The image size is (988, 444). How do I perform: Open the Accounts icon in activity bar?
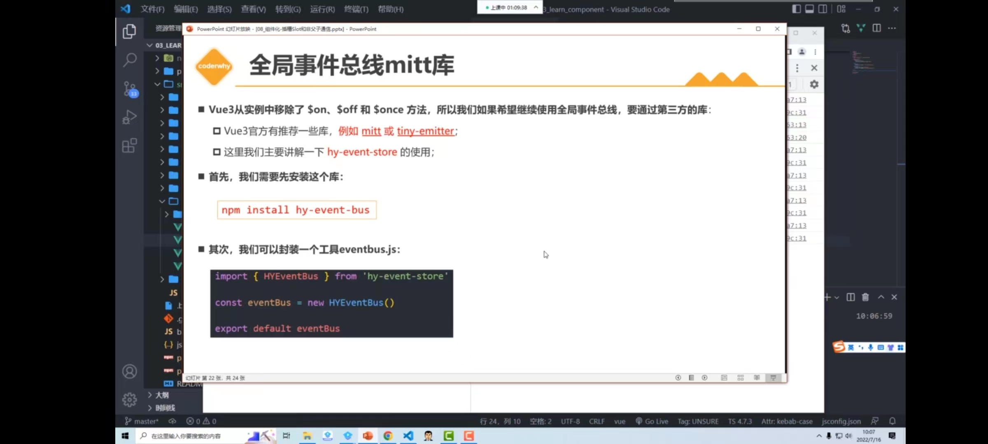pos(129,372)
